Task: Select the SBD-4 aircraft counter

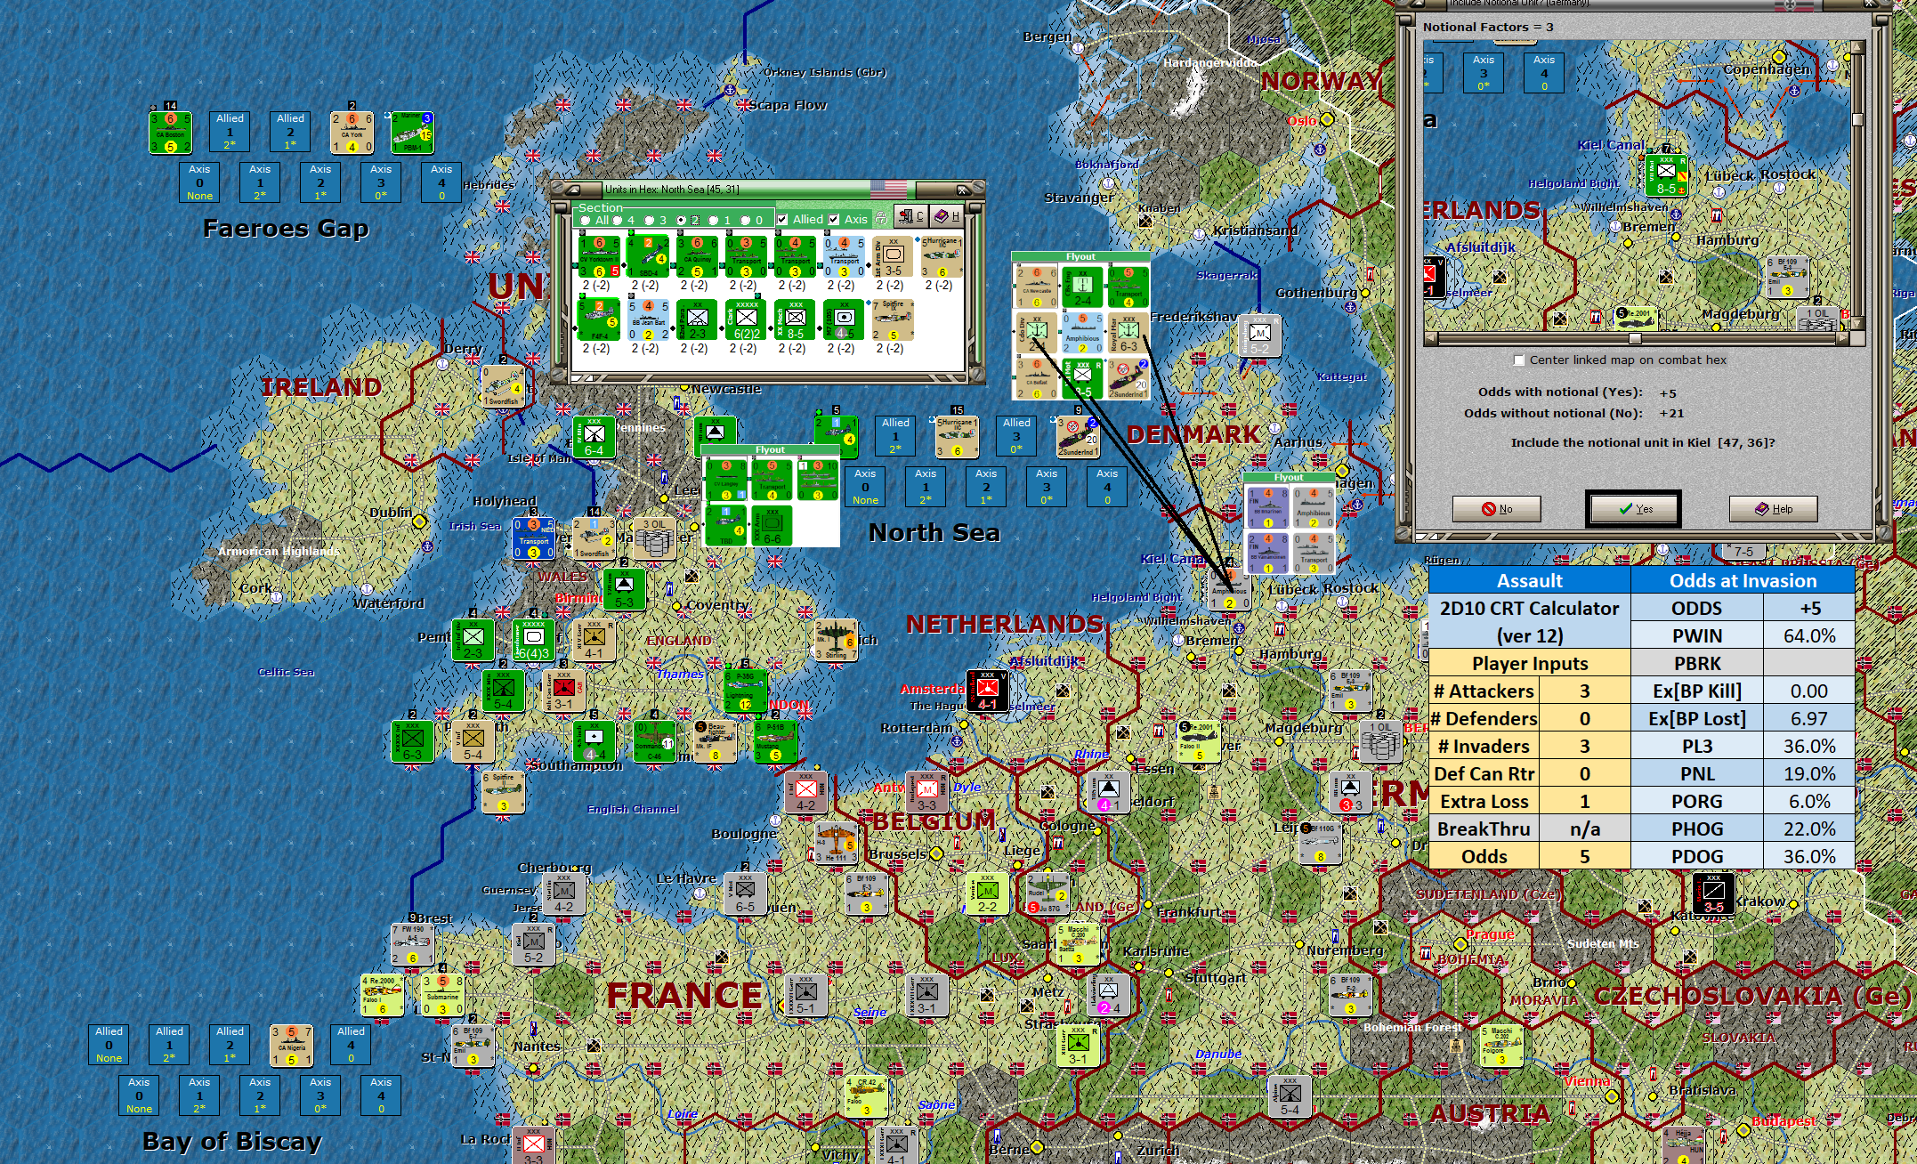Action: (x=648, y=256)
